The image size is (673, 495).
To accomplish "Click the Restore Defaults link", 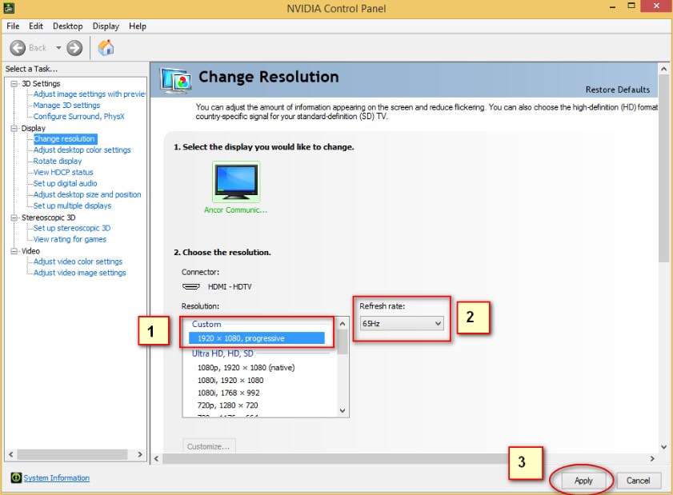I will click(617, 90).
